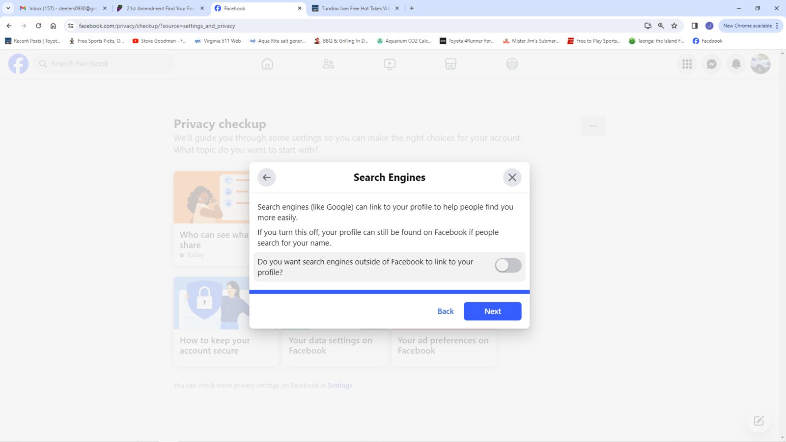Open Friends icon in top navigation
Viewport: 786px width, 442px height.
point(328,64)
